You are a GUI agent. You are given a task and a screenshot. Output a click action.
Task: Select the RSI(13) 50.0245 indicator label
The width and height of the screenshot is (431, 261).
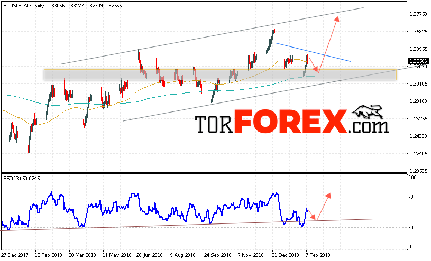coord(22,179)
